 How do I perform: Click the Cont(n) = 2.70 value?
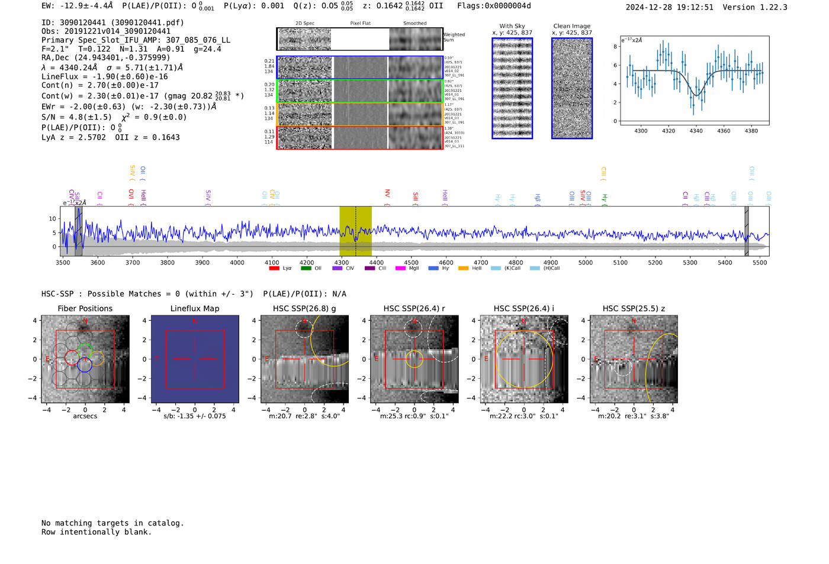pos(100,85)
